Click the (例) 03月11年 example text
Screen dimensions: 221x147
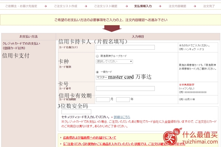point(187,100)
